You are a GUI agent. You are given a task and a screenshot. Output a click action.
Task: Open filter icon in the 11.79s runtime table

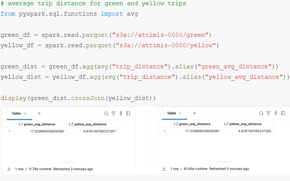tap(114, 113)
